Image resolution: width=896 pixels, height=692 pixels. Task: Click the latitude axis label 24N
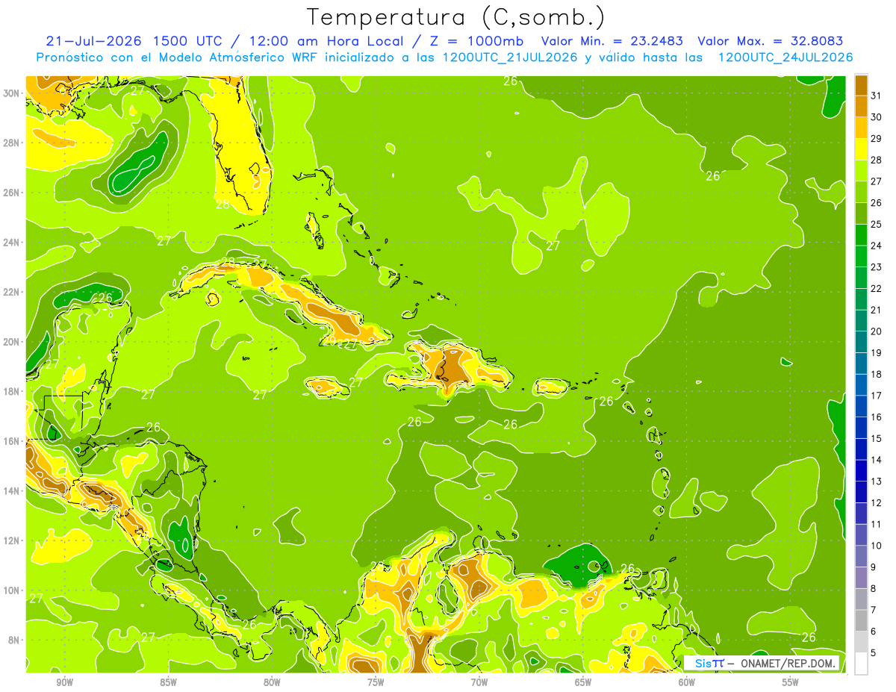coord(11,242)
